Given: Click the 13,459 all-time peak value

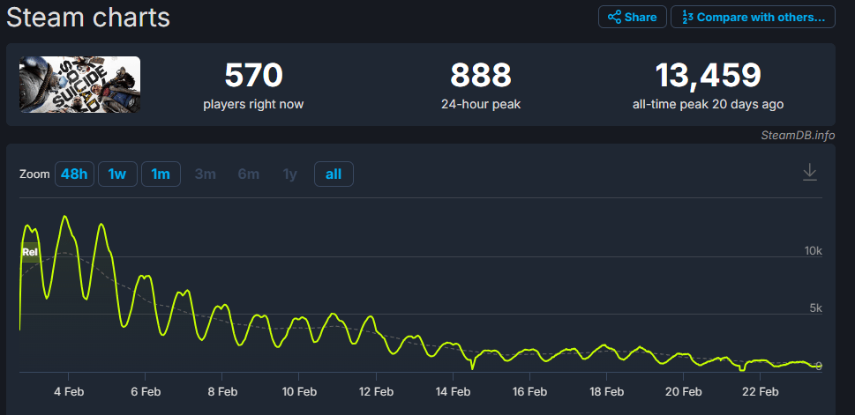Looking at the screenshot, I should [708, 76].
